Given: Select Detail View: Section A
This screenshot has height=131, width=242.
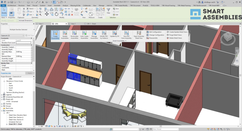Looking at the screenshot, I should (x=16, y=117).
